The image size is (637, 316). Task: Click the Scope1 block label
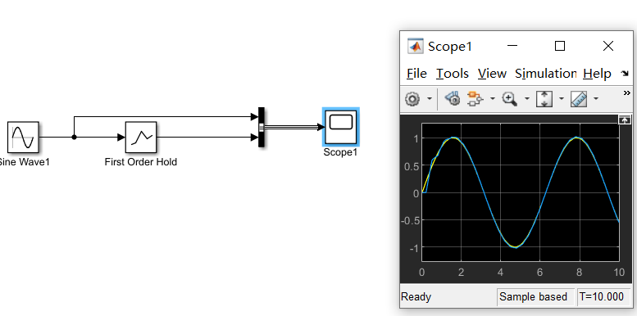click(x=340, y=152)
